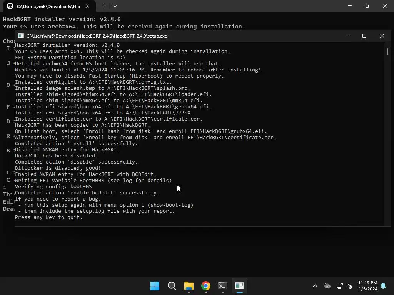This screenshot has height=295, width=394.
Task: Click the OneDrive cloud tray icon
Action: [327, 286]
